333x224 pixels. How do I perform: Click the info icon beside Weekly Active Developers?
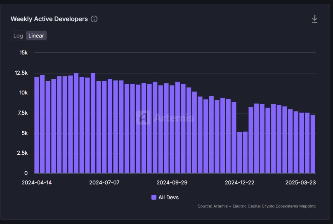tap(94, 19)
